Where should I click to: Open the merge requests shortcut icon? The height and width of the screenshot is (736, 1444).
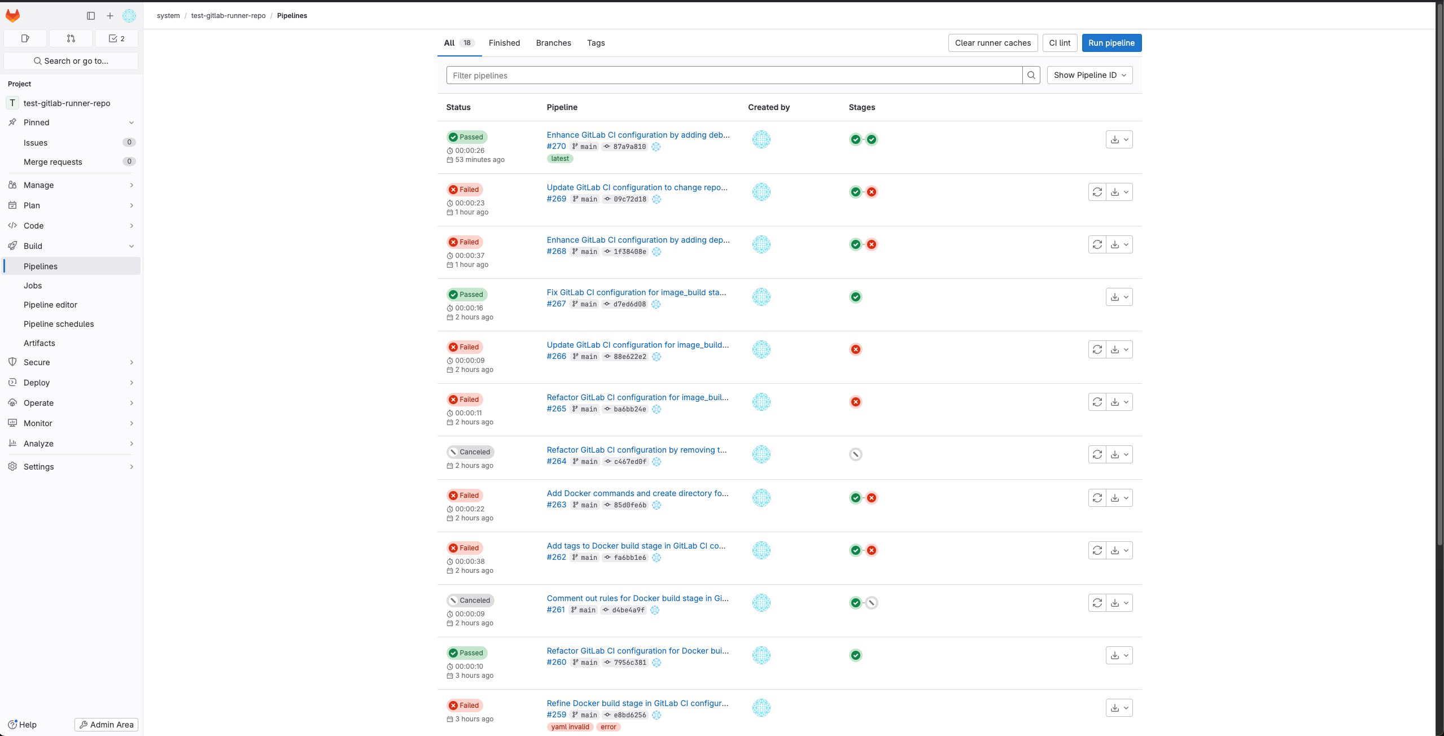coord(71,38)
